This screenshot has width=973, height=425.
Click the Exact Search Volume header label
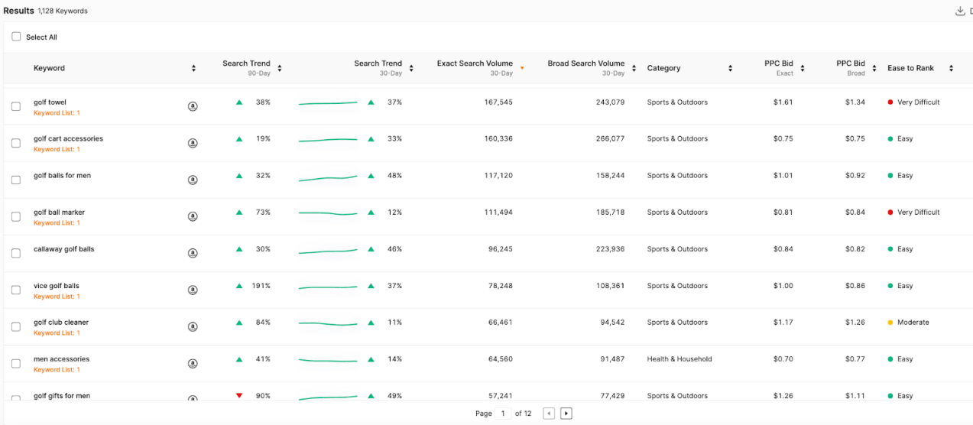[x=475, y=63]
